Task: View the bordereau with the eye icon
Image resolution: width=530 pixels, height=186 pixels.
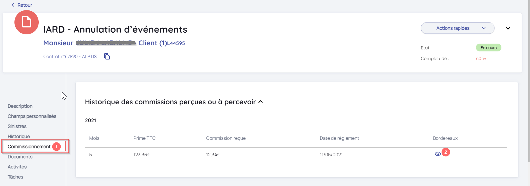Action: pyautogui.click(x=438, y=154)
